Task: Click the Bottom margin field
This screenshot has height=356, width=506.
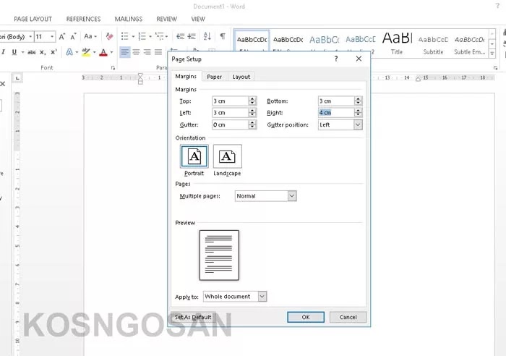Action: [336, 101]
